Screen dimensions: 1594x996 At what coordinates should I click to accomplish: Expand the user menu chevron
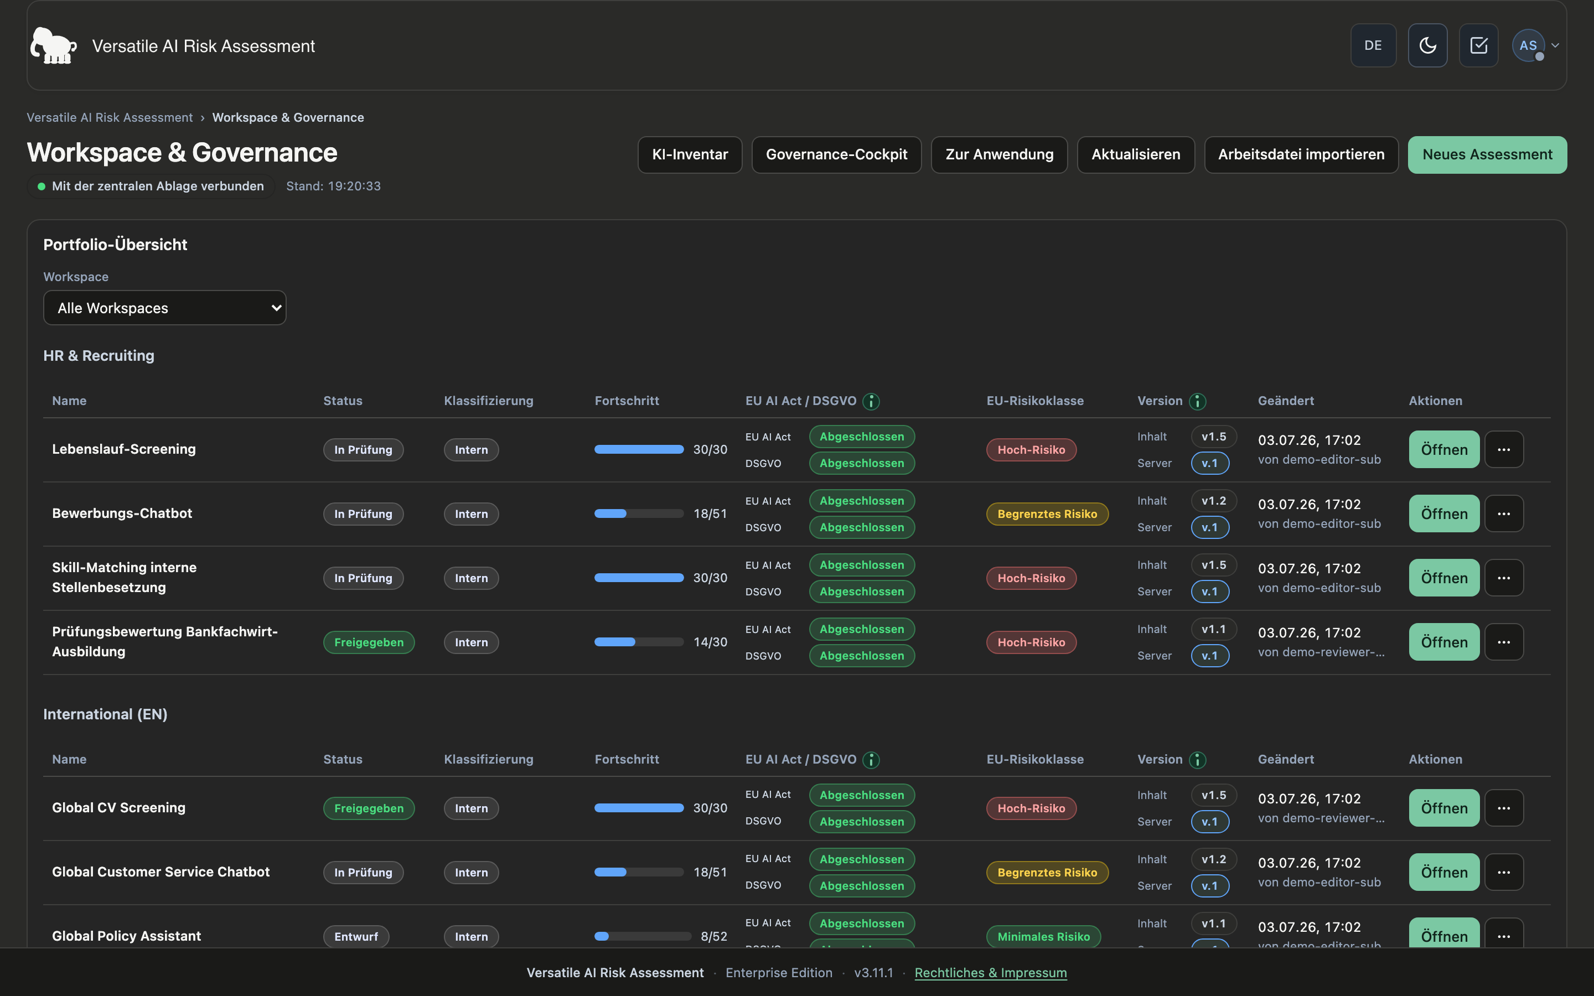click(x=1555, y=45)
